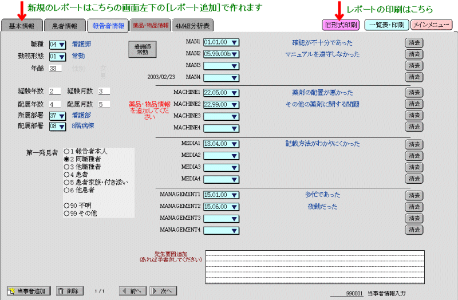Click the 年齢 input field
The width and height of the screenshot is (458, 300).
point(55,69)
